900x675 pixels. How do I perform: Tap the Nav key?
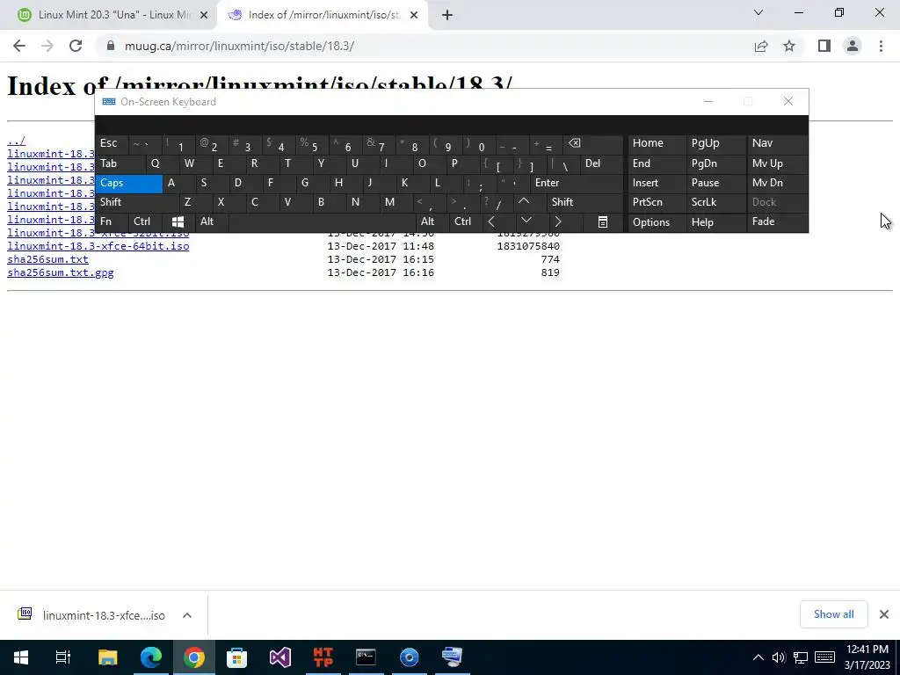(x=777, y=143)
